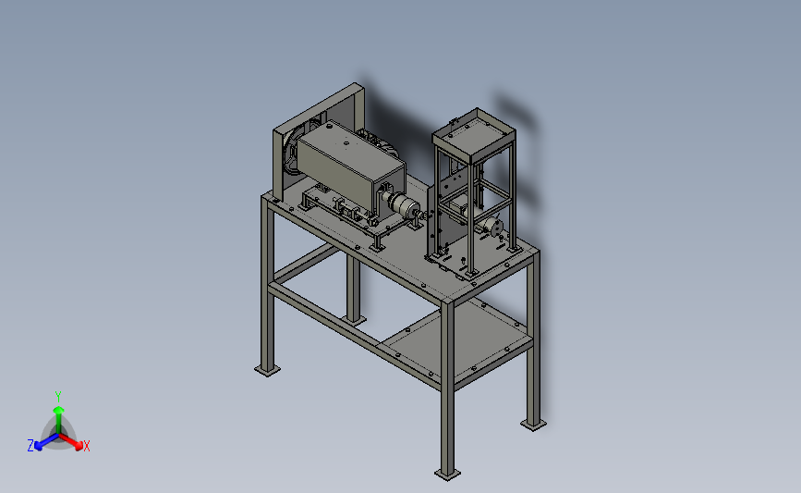The width and height of the screenshot is (801, 493).
Task: Select the cylindrical coupling beside the housing box
Action: pos(404,205)
